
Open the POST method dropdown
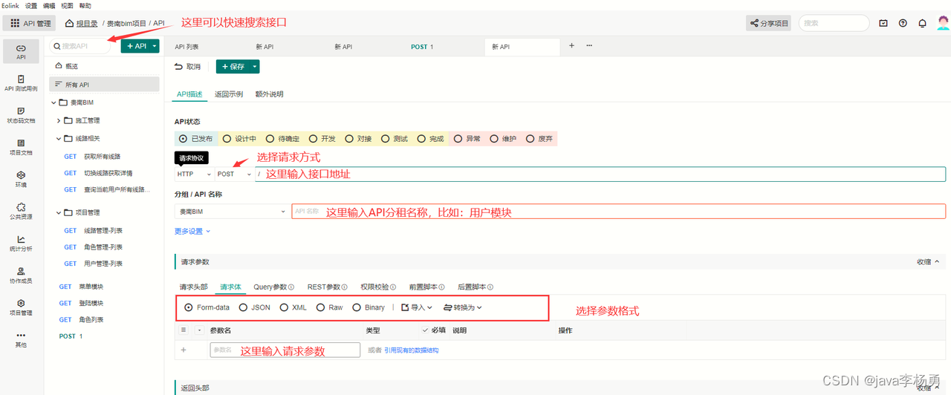tap(234, 174)
